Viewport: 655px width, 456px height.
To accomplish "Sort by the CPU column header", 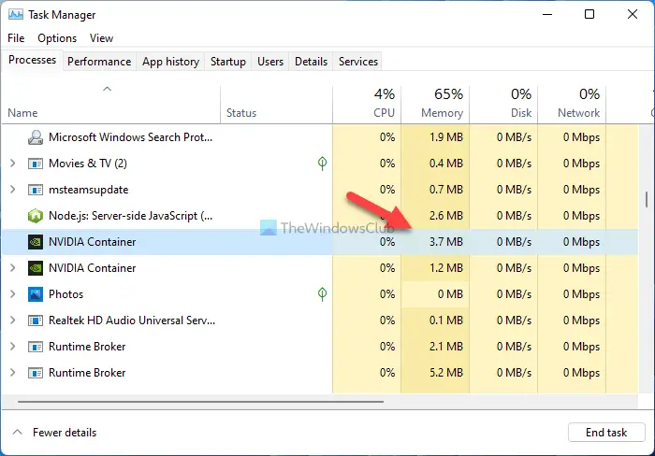I will [x=367, y=105].
